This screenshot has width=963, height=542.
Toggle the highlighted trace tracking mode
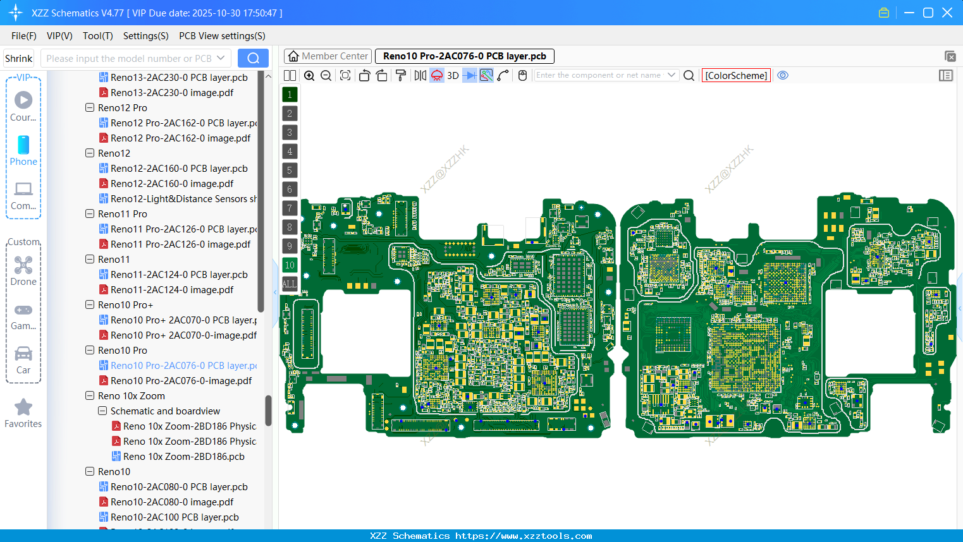pyautogui.click(x=486, y=75)
